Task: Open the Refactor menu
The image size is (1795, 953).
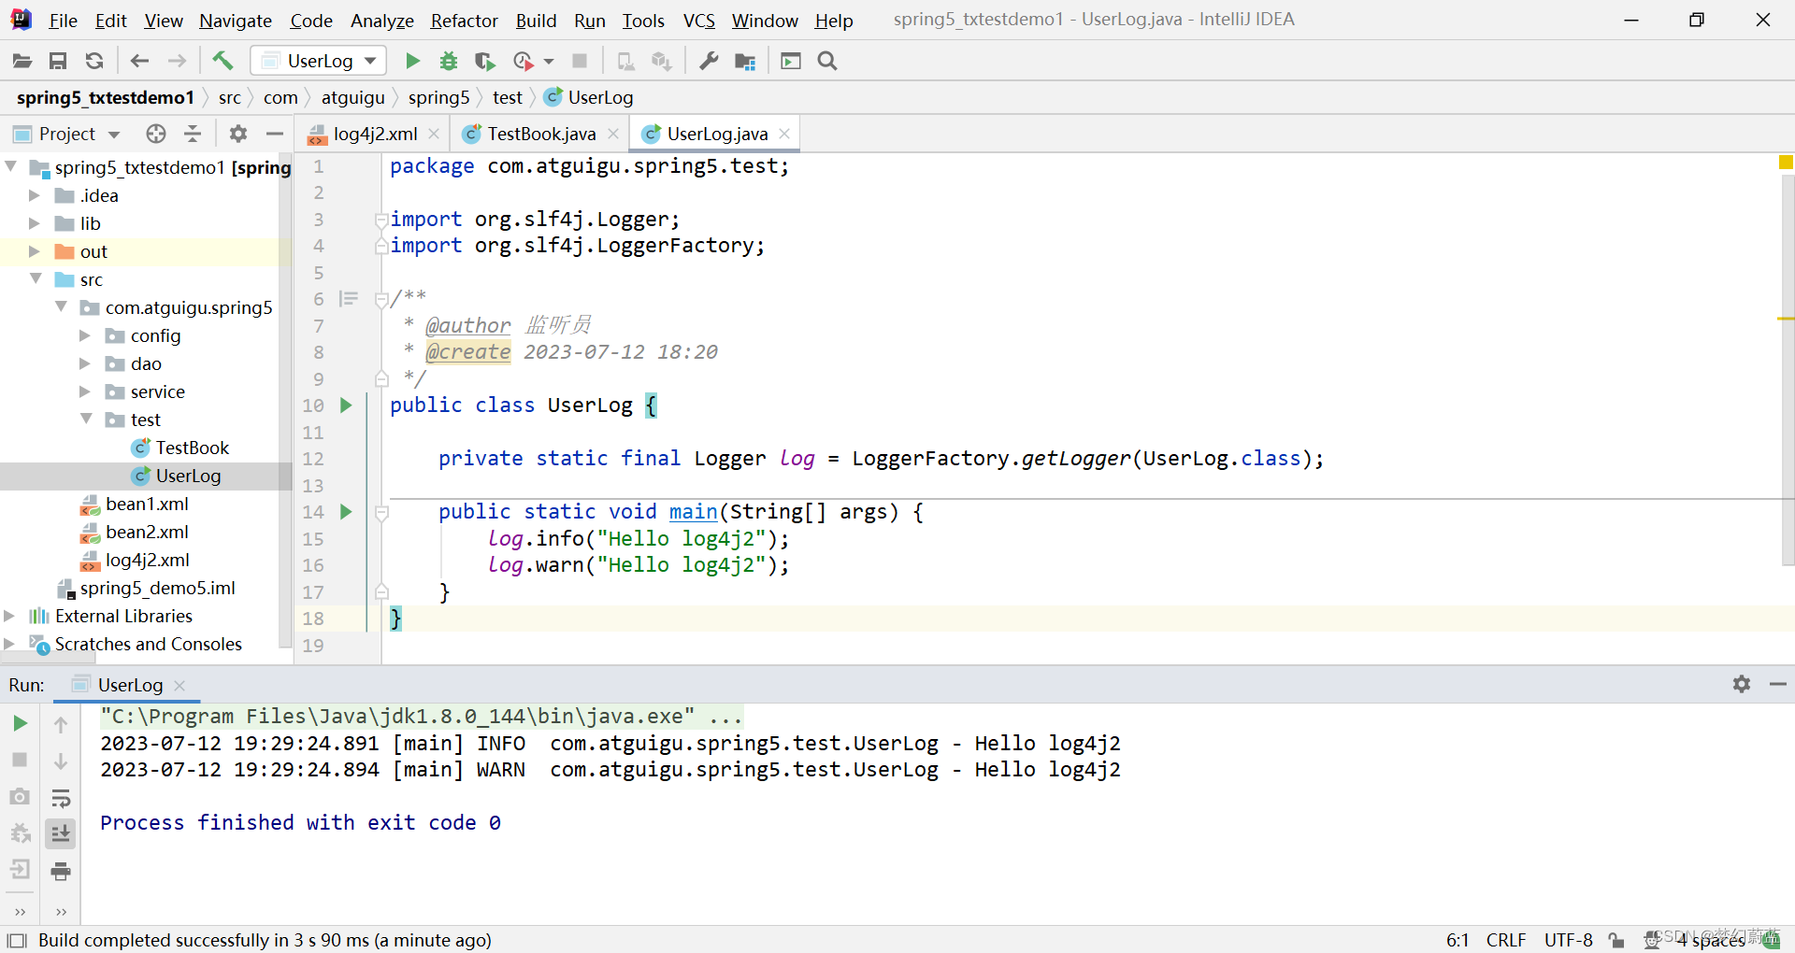Action: click(x=464, y=20)
